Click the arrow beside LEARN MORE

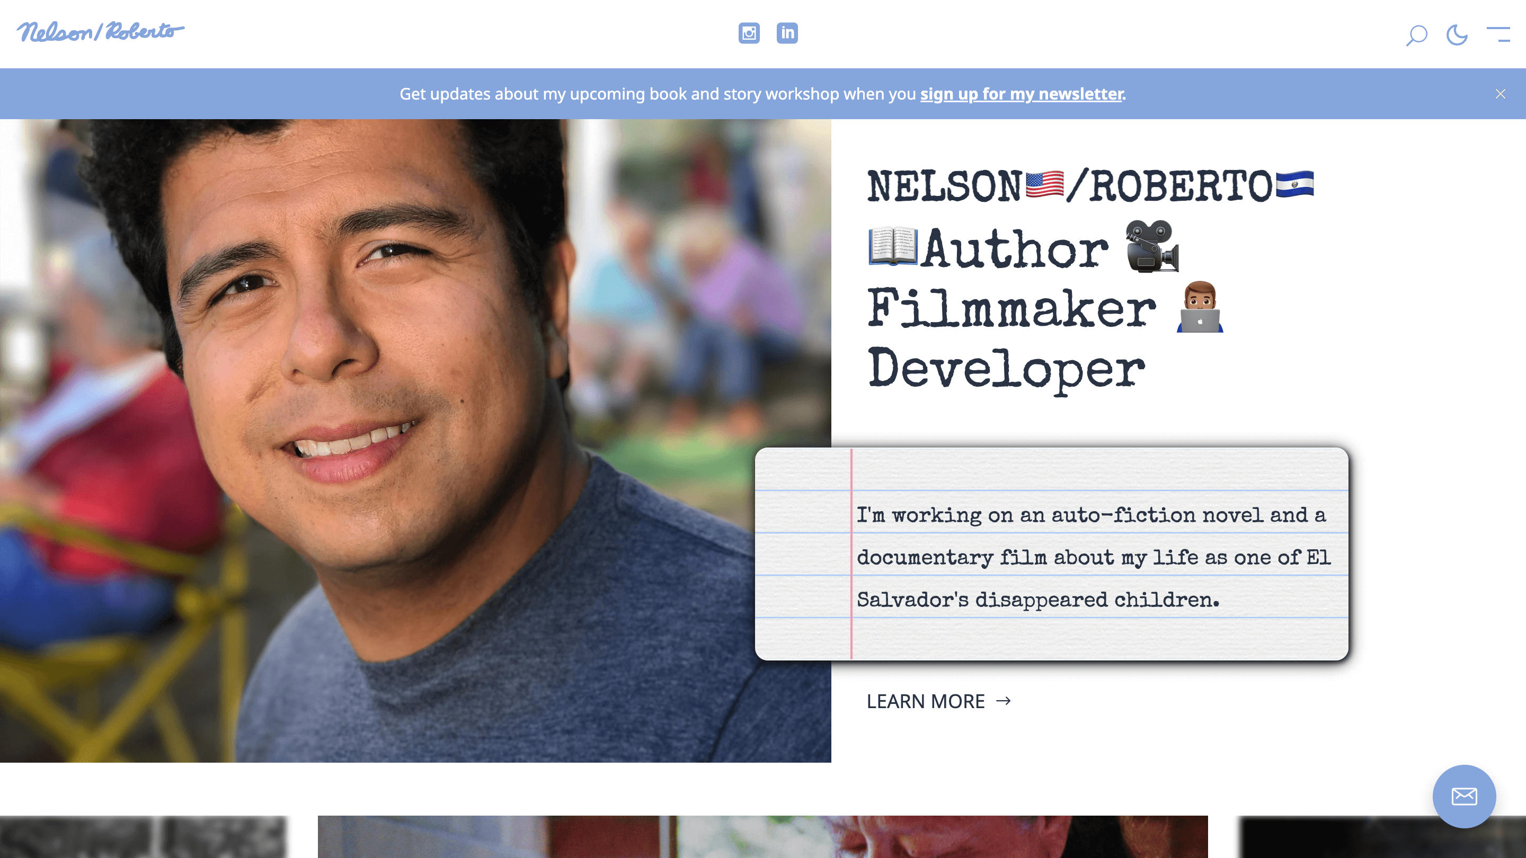(x=1004, y=701)
